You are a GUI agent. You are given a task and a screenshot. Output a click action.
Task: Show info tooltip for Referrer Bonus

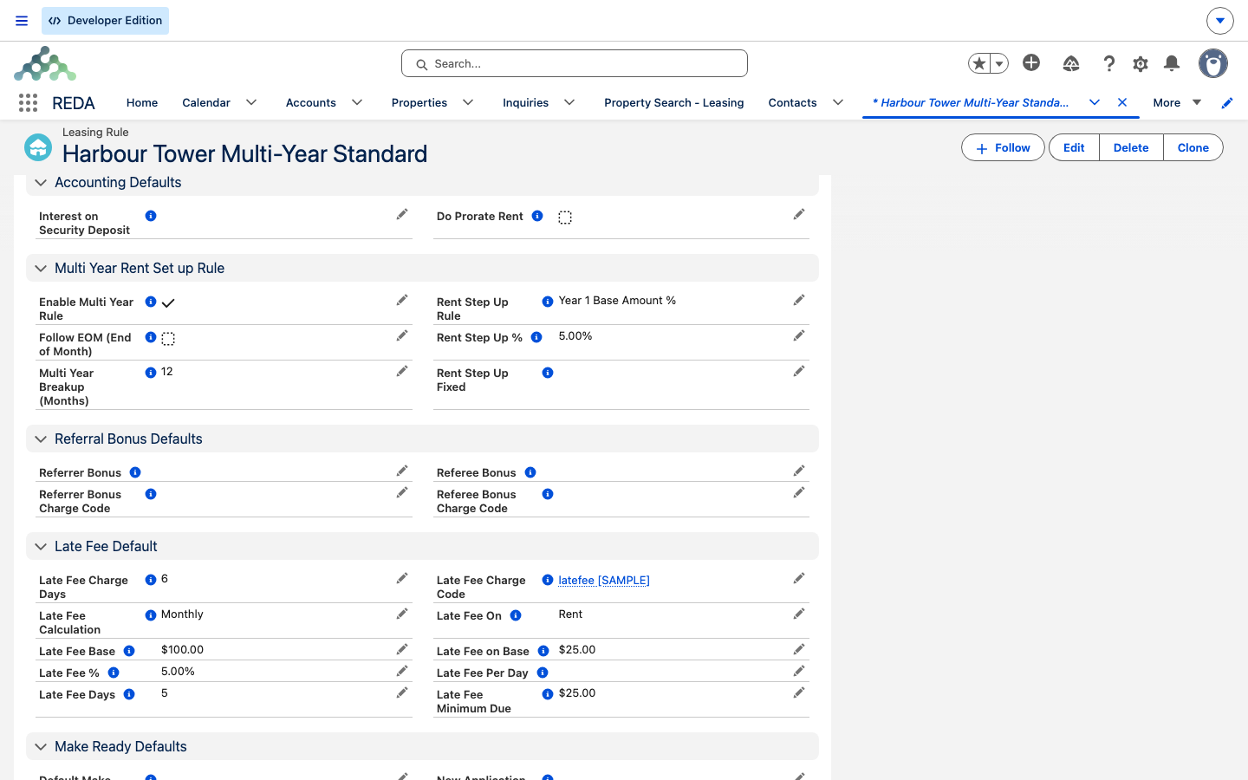click(135, 472)
